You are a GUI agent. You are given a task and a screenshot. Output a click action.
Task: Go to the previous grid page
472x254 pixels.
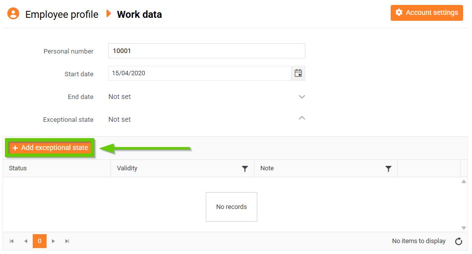[x=26, y=241]
